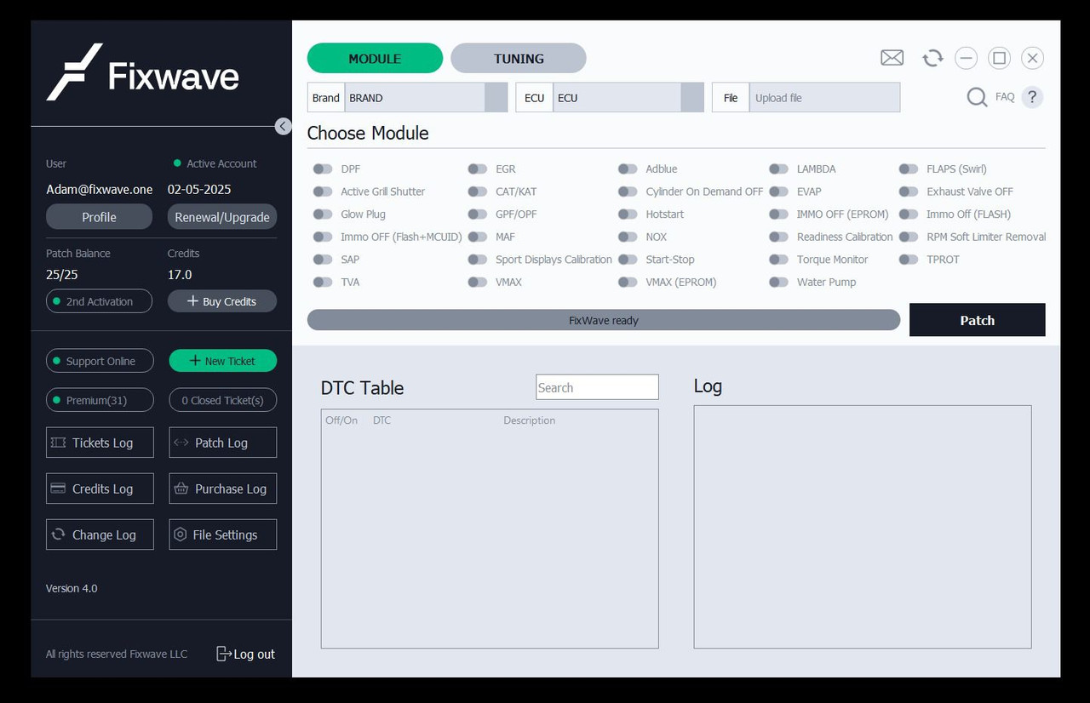Enable the DPF module toggle

(324, 169)
